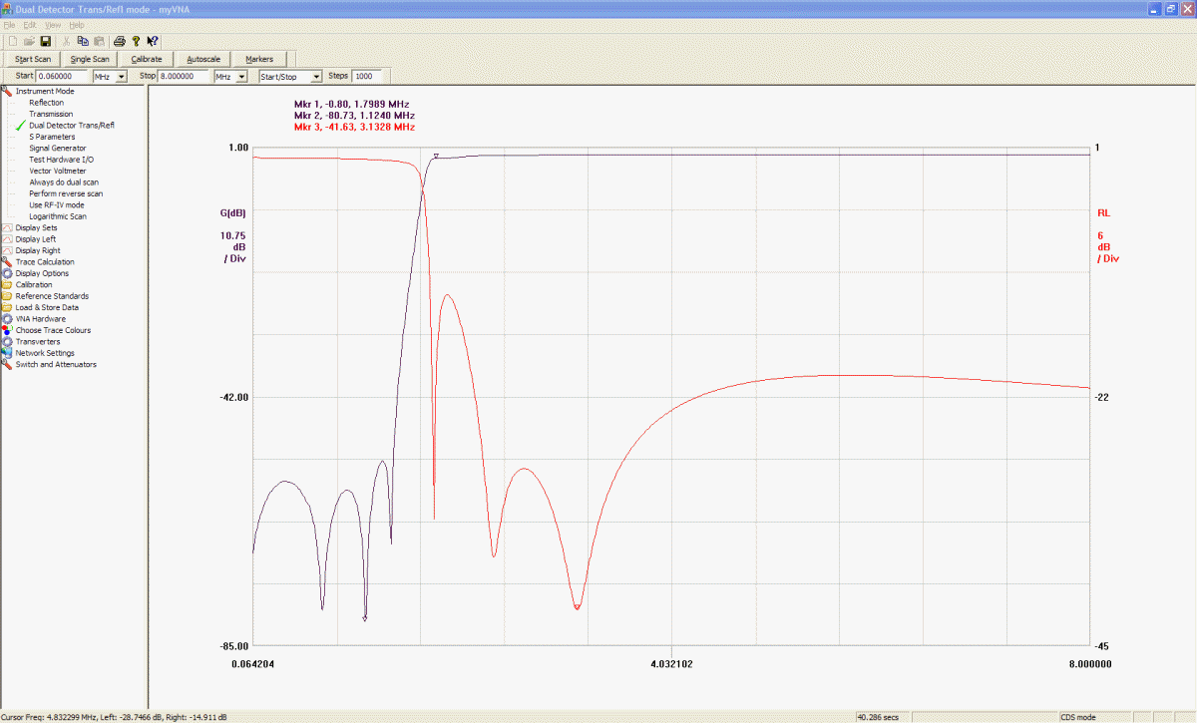
Task: Select Signal Generator mode
Action: pyautogui.click(x=57, y=148)
